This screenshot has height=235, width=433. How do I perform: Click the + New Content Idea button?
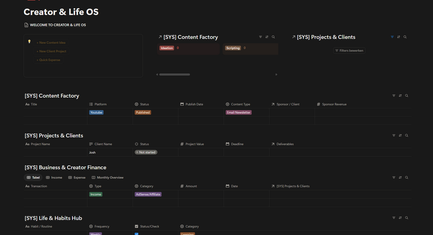pos(51,43)
